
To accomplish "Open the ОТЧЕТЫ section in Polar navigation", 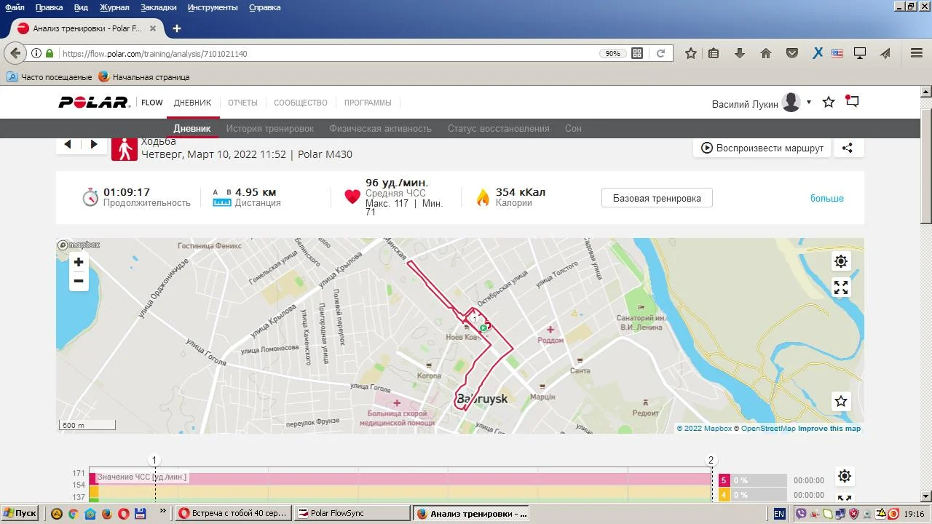I will coord(242,103).
